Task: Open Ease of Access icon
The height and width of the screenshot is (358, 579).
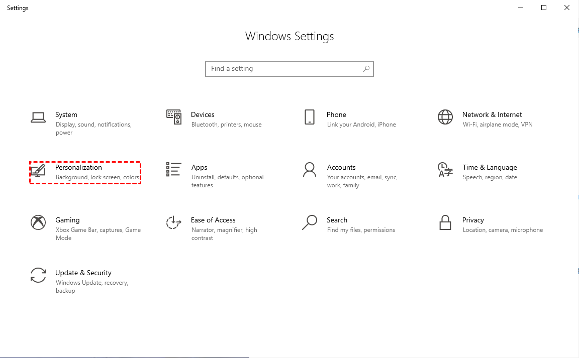Action: click(x=173, y=222)
